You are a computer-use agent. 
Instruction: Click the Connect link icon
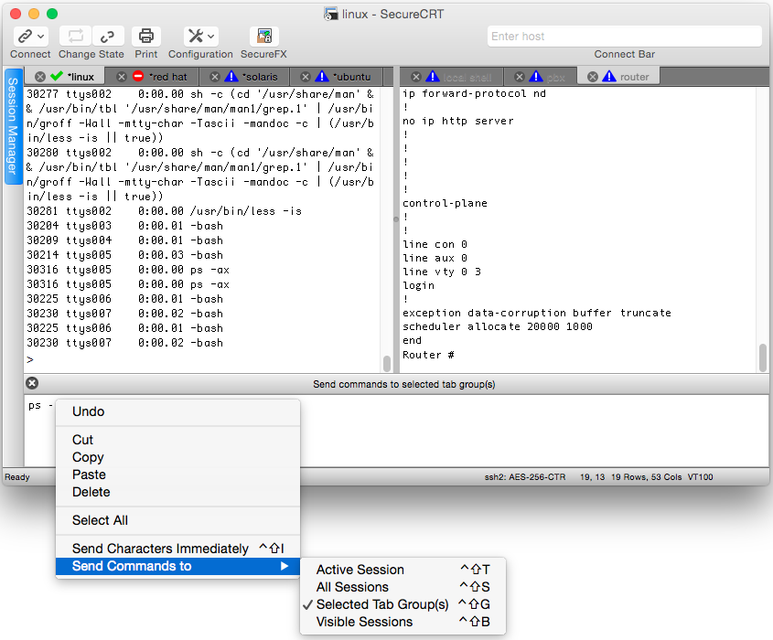(x=24, y=37)
